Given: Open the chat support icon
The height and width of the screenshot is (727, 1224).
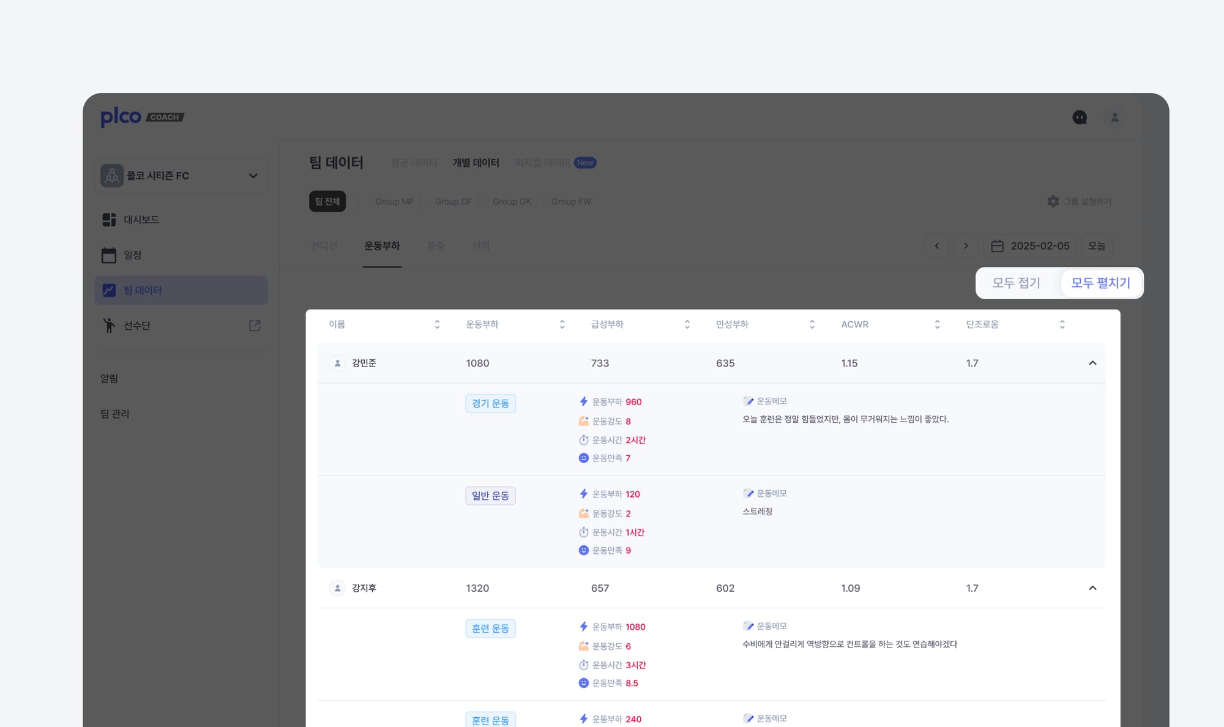Looking at the screenshot, I should (x=1080, y=117).
